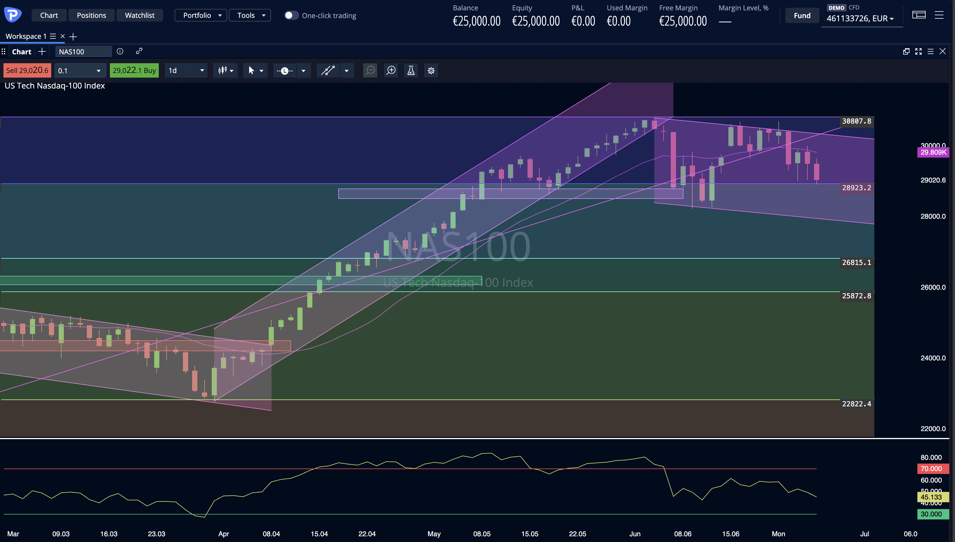Select the horizontal line drawing tool
The height and width of the screenshot is (542, 955).
(285, 70)
